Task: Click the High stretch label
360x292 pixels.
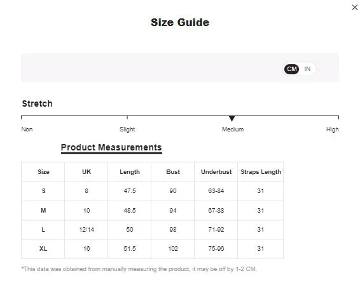Action: [x=332, y=129]
